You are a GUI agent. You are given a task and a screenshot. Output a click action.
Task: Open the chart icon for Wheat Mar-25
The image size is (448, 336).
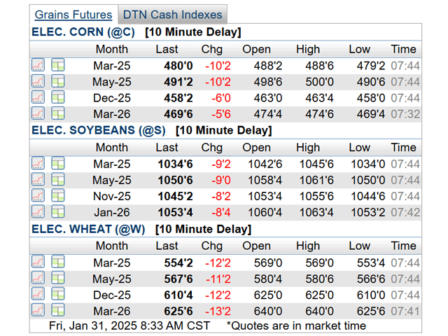point(38,262)
